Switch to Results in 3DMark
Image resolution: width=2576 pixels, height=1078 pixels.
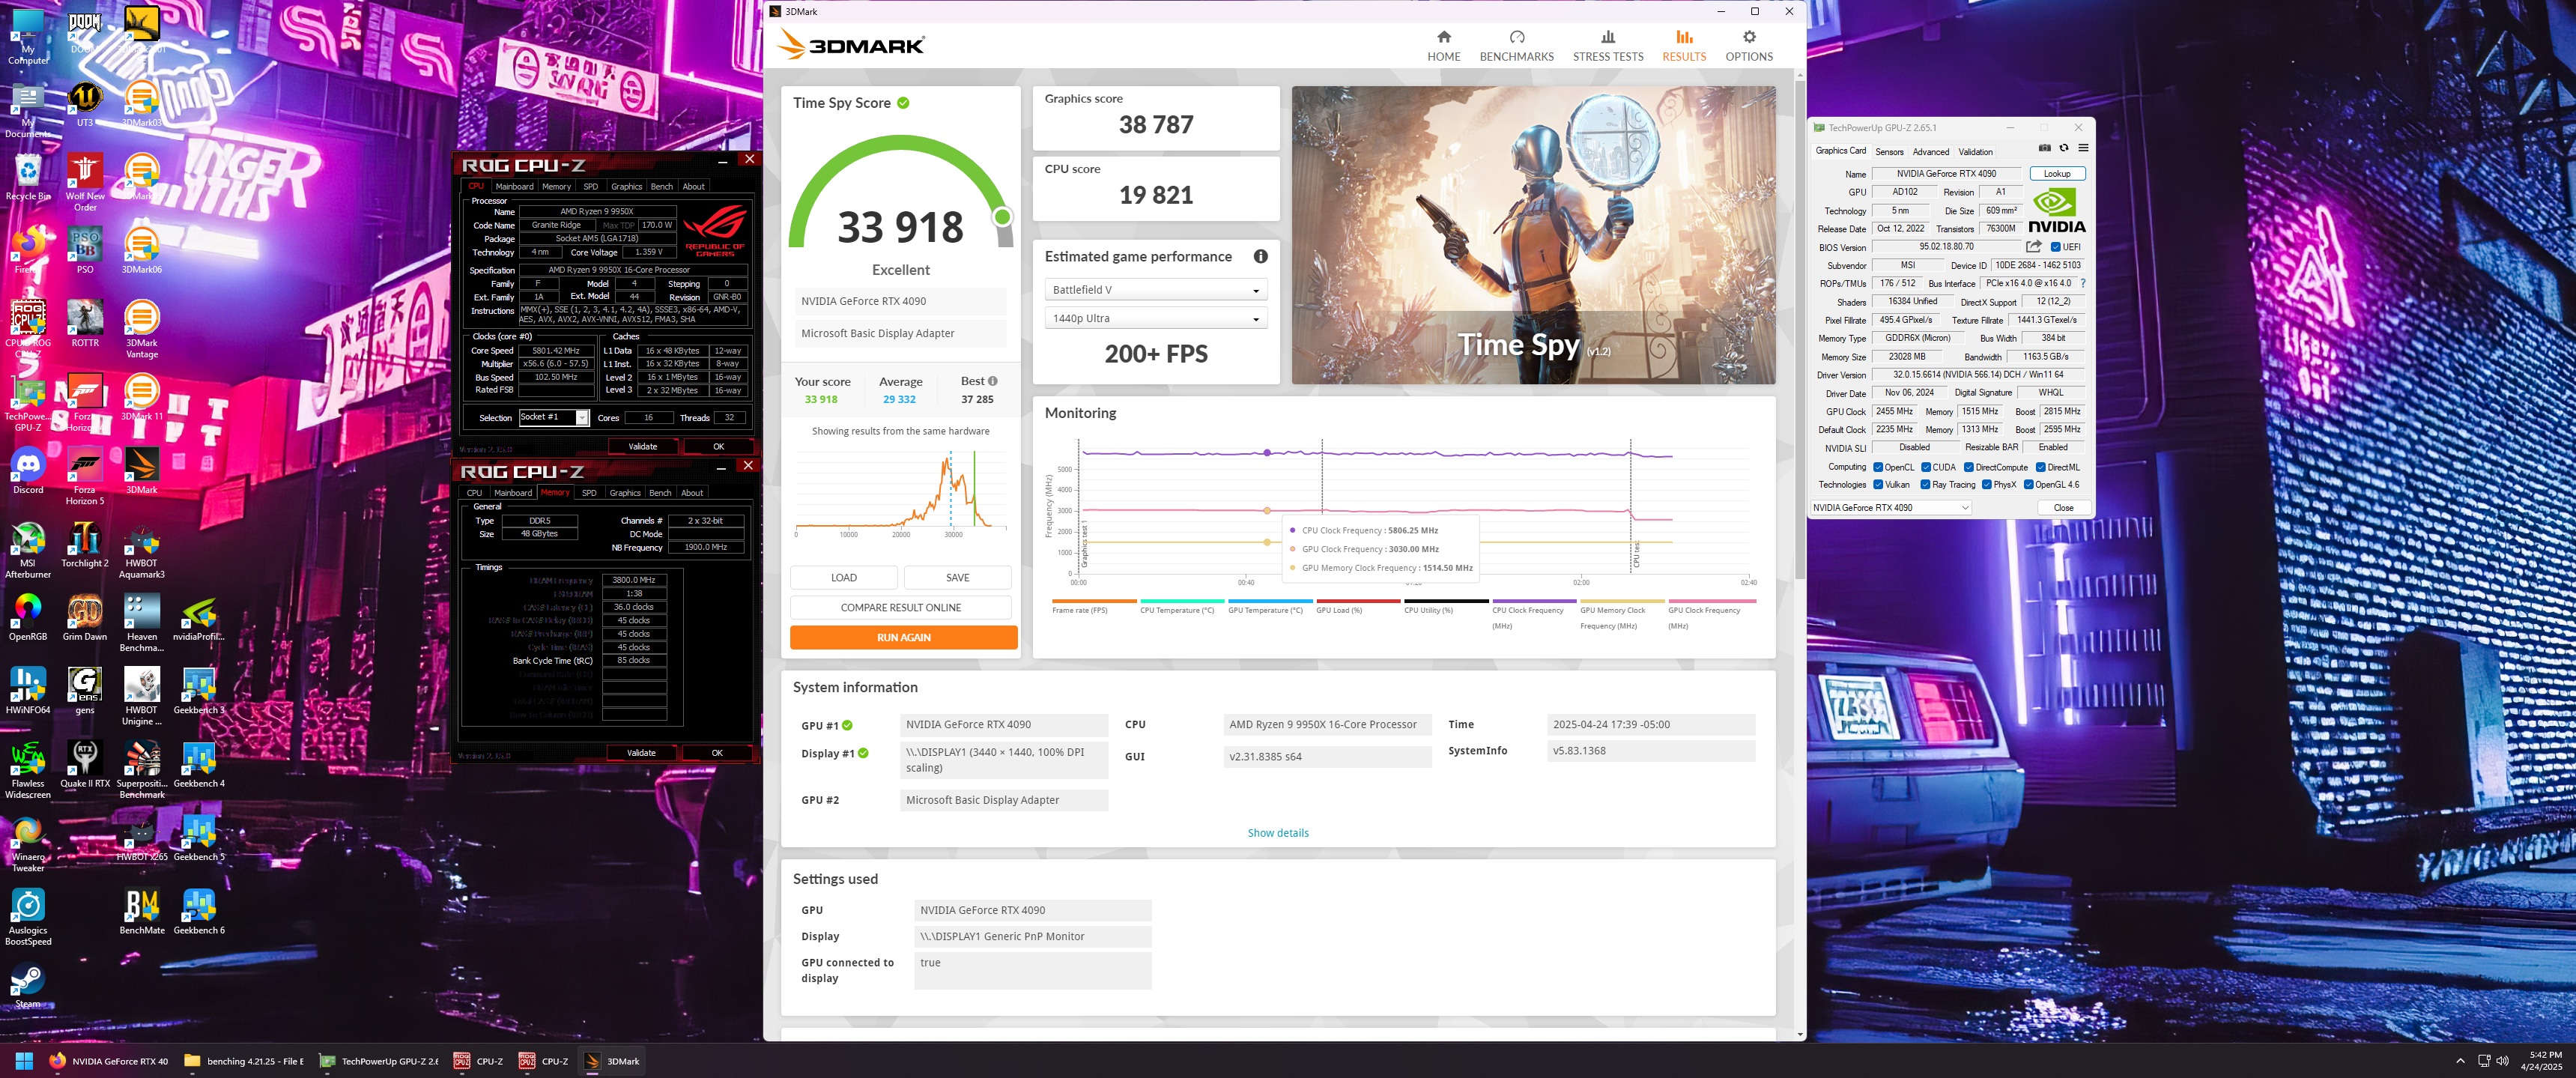coord(1684,46)
